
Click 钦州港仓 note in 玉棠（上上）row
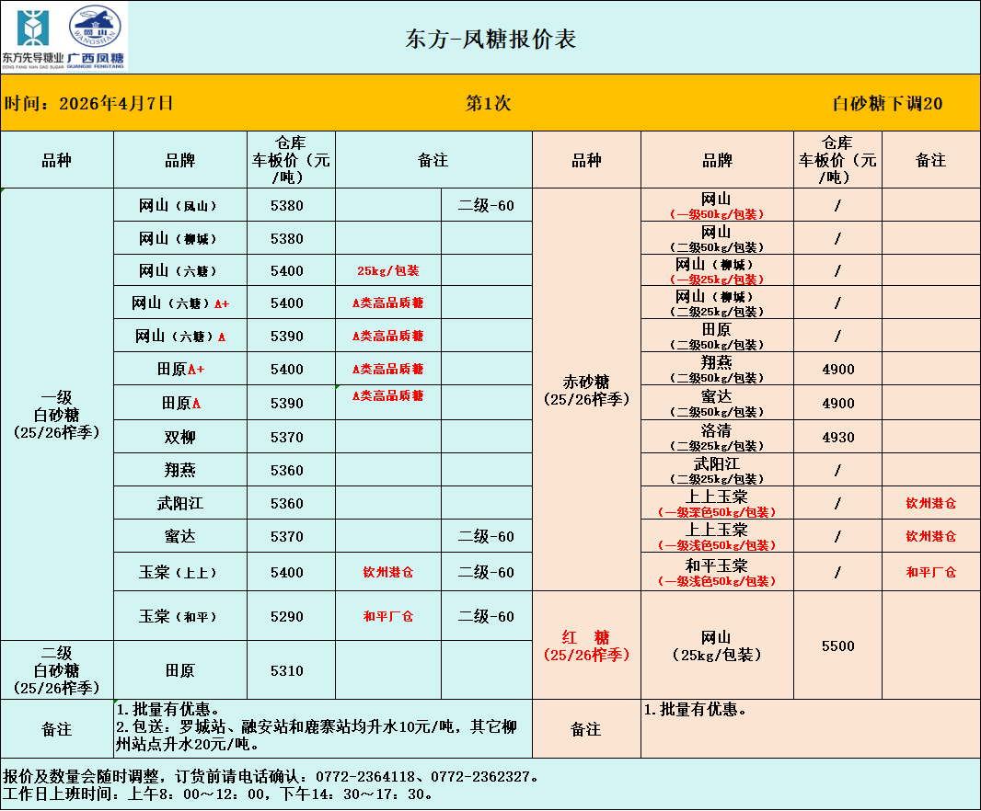388,572
